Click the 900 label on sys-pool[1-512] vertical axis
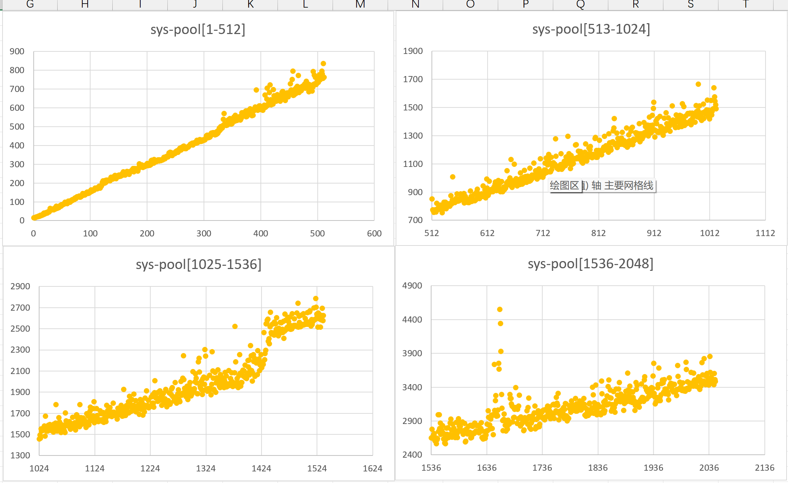The image size is (788, 483). click(x=17, y=51)
